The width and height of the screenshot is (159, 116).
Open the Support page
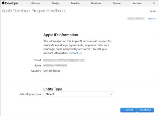pyautogui.click(x=117, y=3)
